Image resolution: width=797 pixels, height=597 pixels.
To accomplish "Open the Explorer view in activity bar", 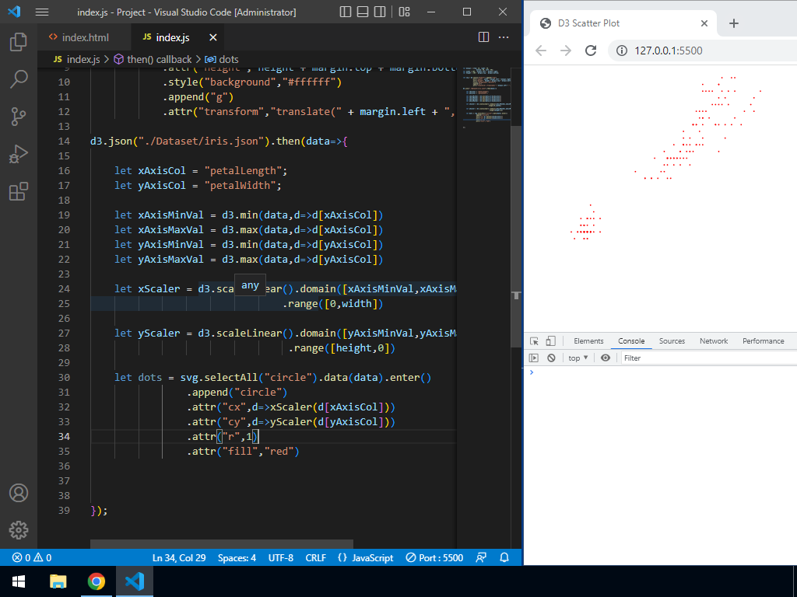I will coord(19,42).
